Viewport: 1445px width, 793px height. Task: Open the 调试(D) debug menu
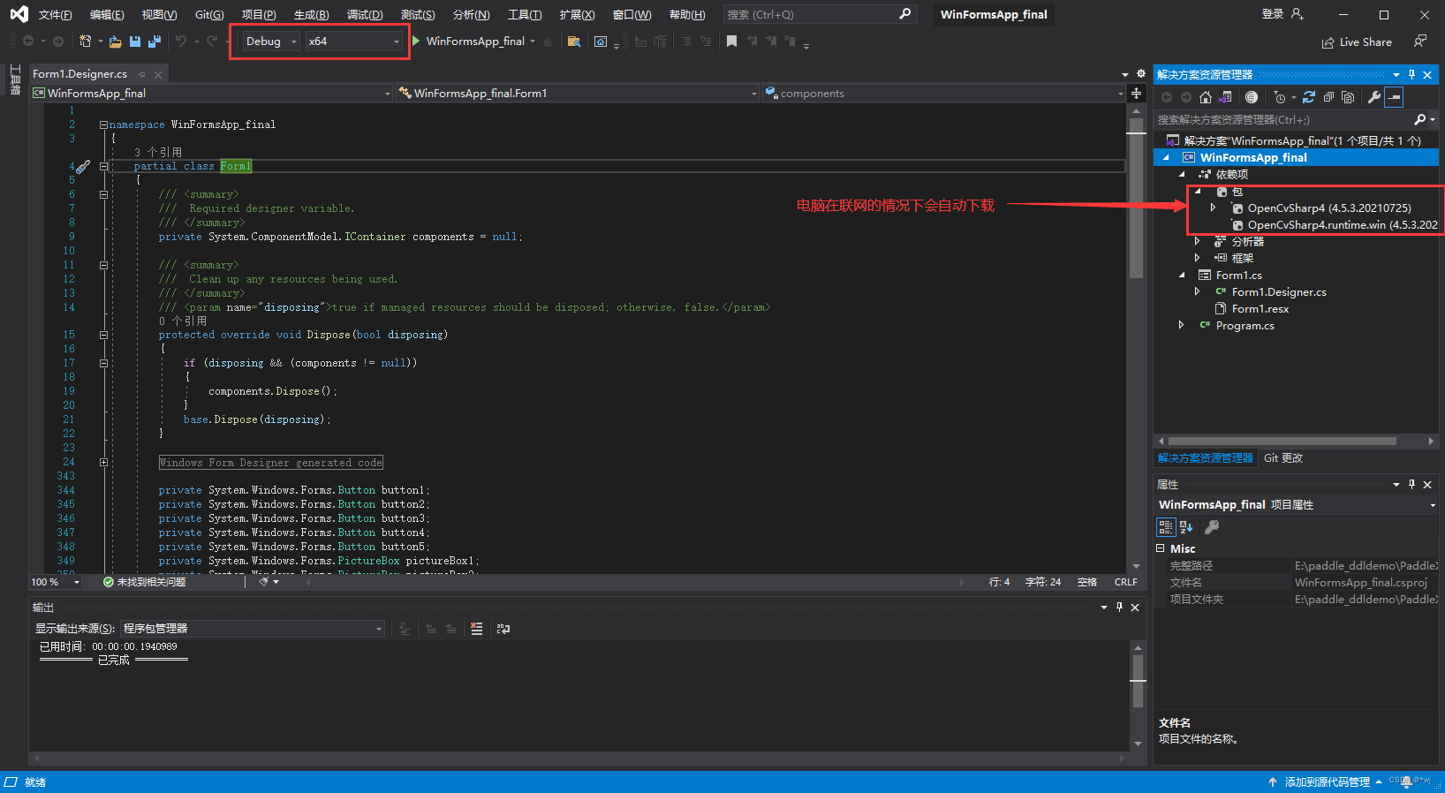coord(364,14)
